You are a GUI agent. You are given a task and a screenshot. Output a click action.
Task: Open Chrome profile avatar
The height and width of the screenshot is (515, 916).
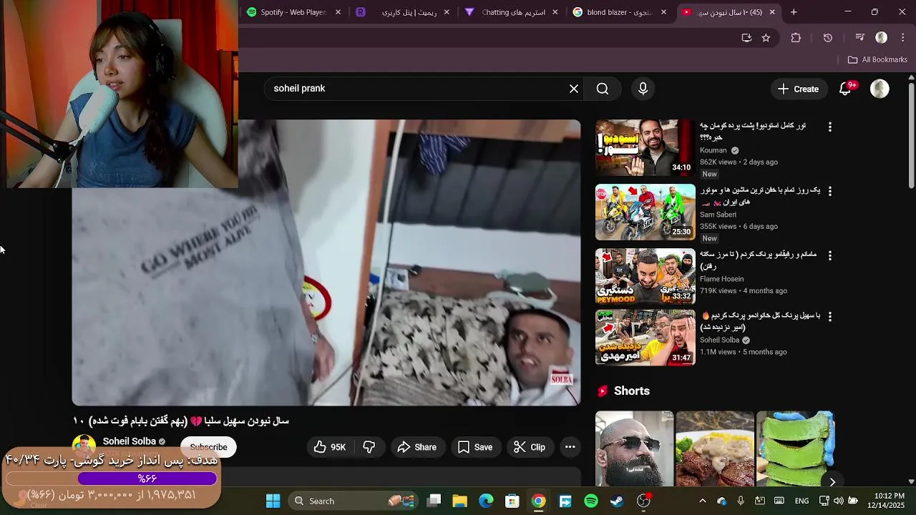tap(882, 38)
